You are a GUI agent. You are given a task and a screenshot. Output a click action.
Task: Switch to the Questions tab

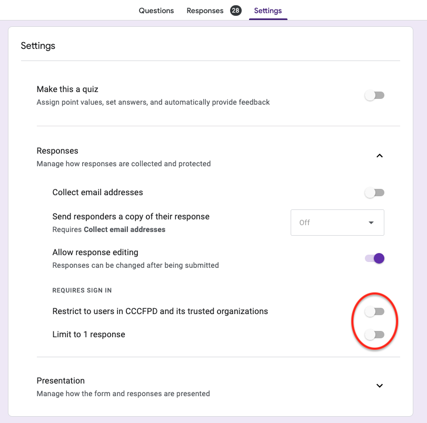[156, 10]
